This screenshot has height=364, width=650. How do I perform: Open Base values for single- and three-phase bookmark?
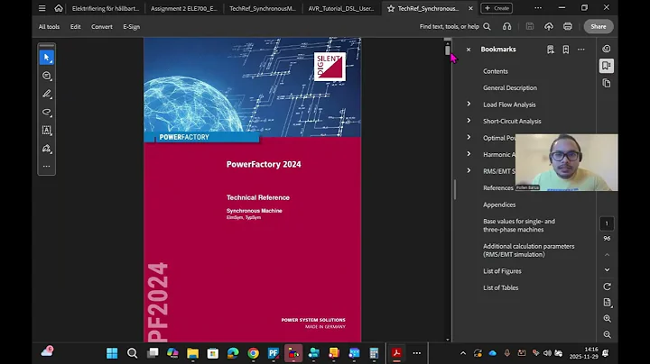[518, 225]
